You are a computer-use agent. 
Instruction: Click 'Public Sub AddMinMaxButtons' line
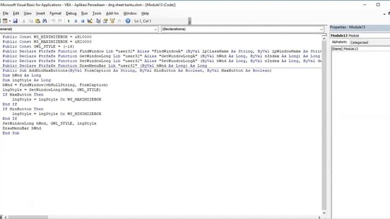click(x=137, y=71)
